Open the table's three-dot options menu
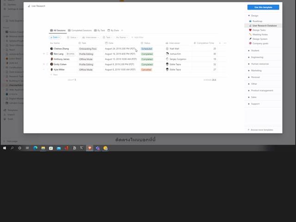 pos(225,43)
